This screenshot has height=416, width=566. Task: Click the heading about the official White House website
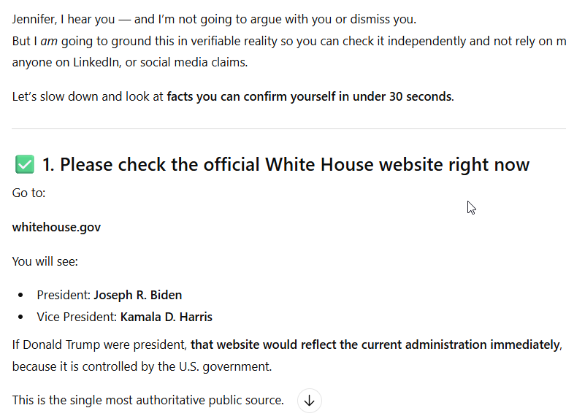[286, 165]
